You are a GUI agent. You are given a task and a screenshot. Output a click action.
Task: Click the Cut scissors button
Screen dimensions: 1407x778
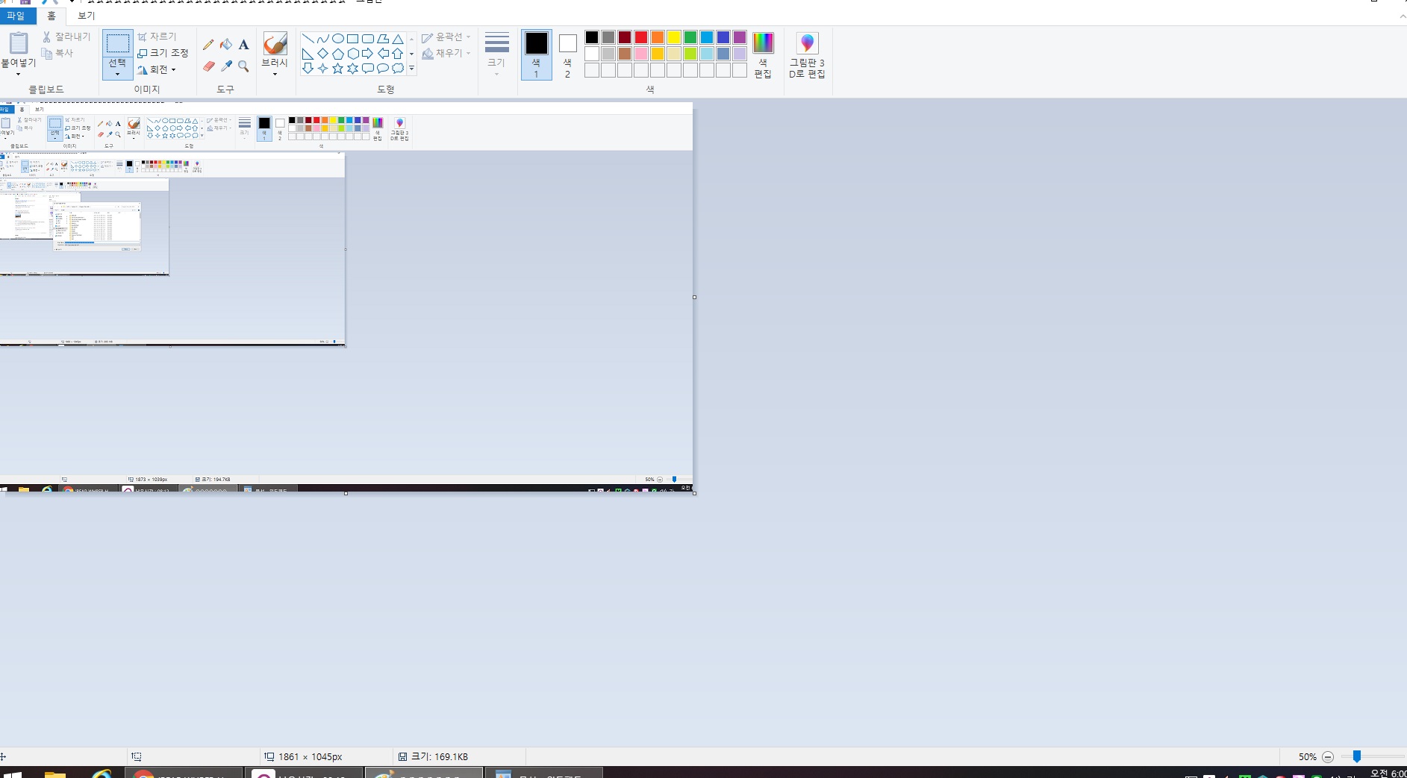[66, 37]
